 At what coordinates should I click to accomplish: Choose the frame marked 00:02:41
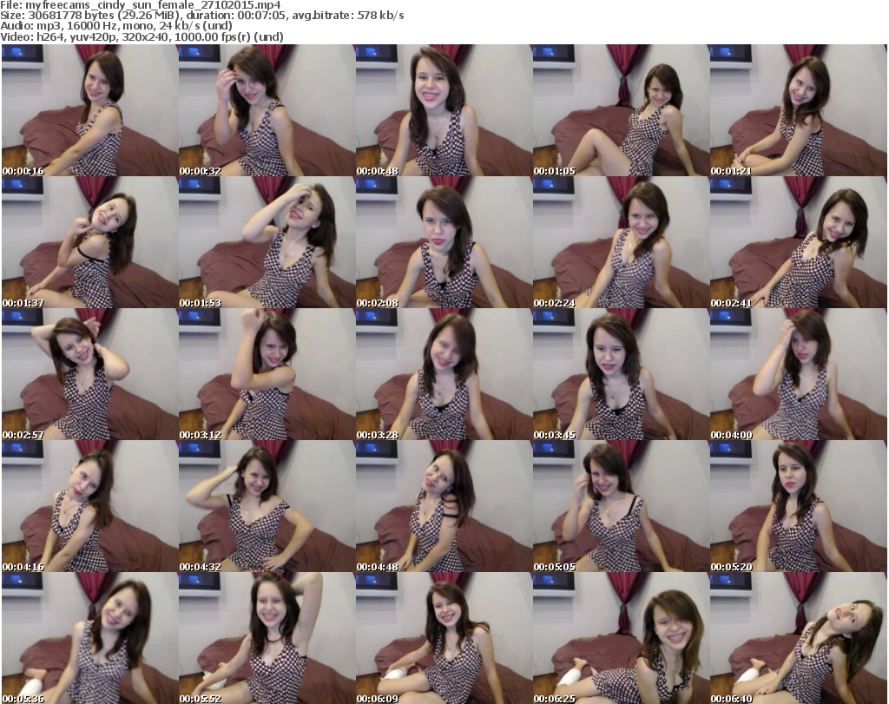tap(798, 242)
